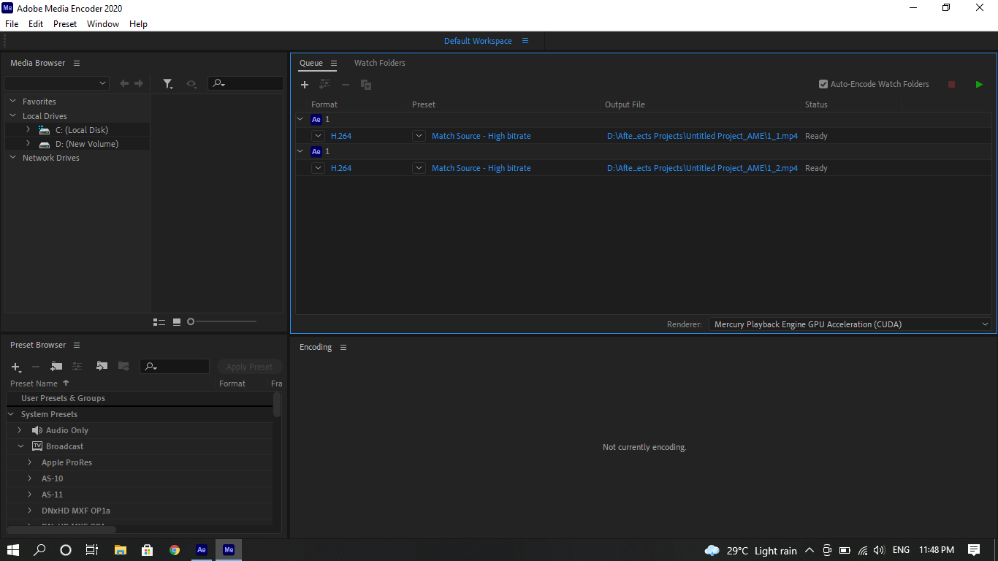This screenshot has height=561, width=998.
Task: Add a source to the queue
Action: [x=305, y=85]
